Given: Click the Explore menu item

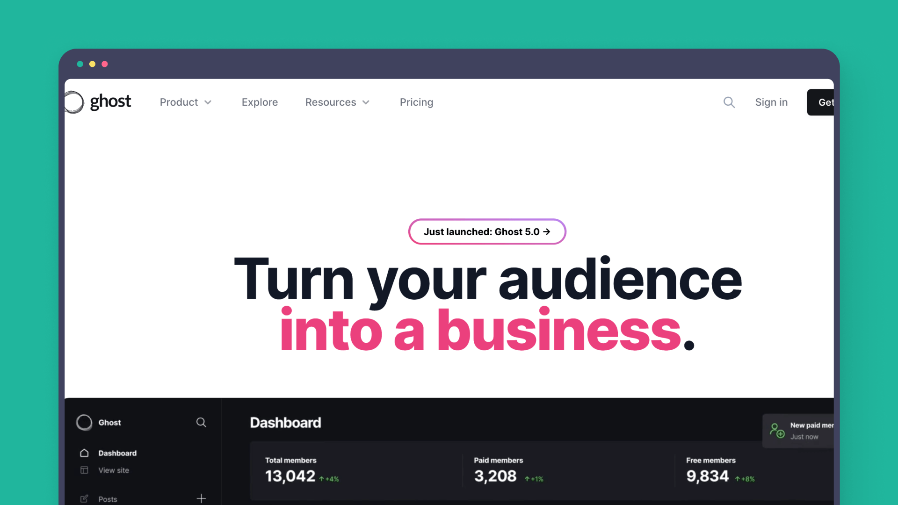Looking at the screenshot, I should tap(259, 102).
